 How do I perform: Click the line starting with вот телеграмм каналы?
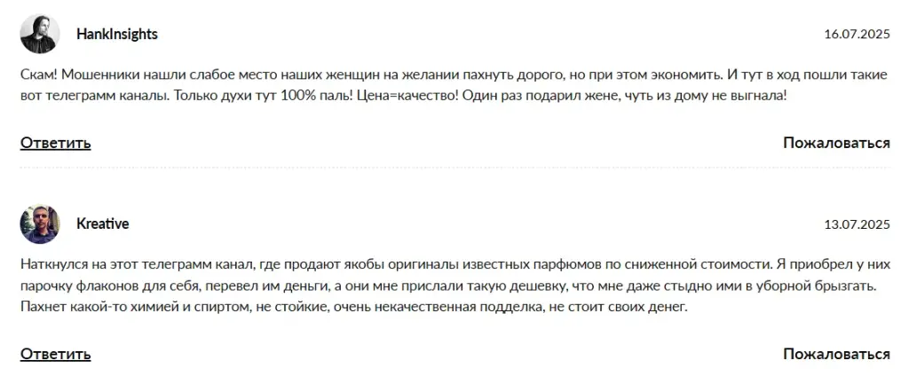point(404,96)
